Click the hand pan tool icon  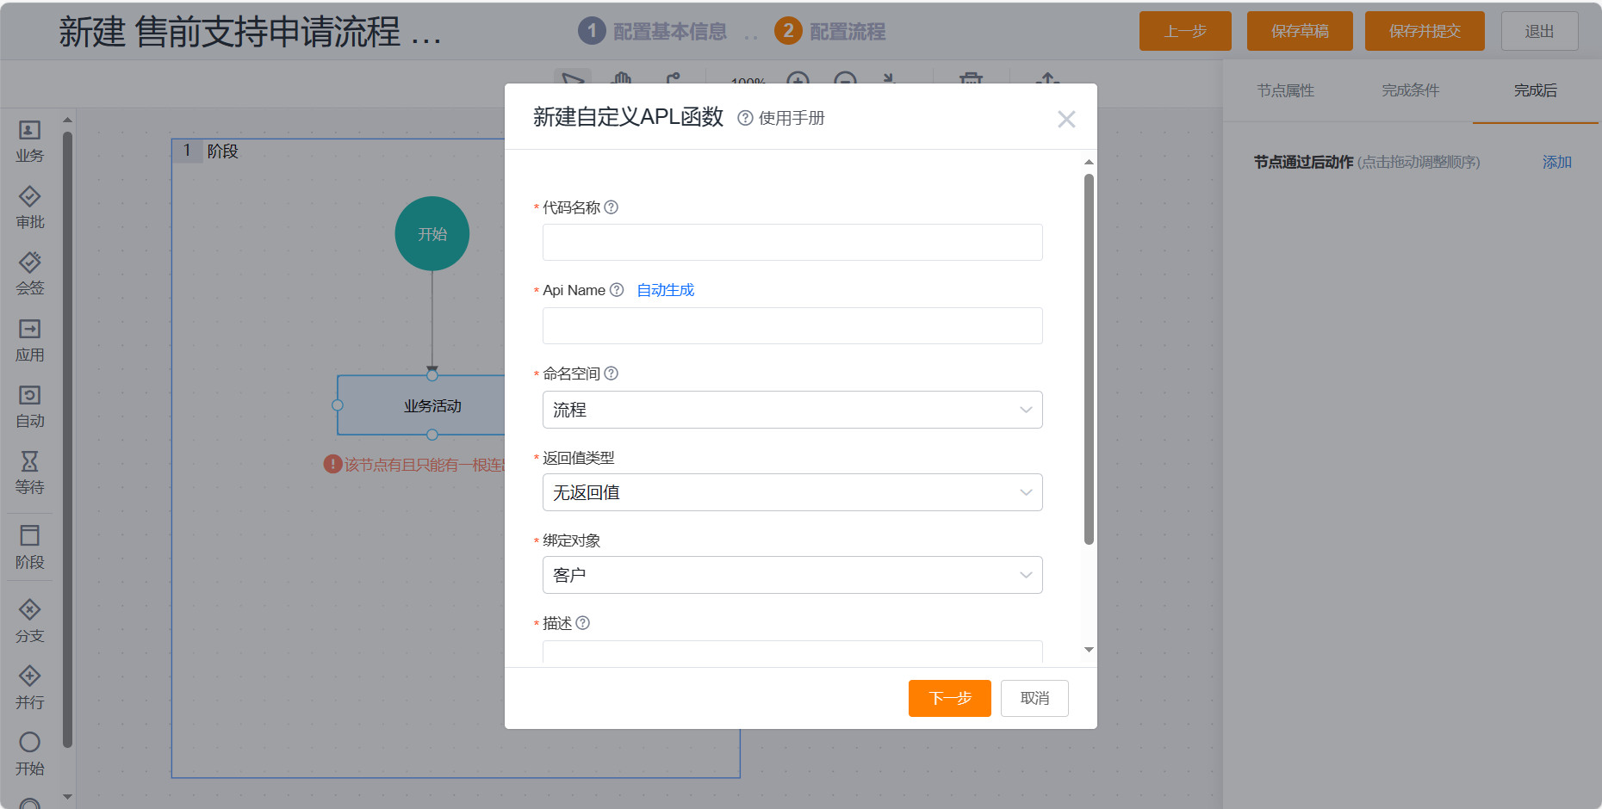(621, 79)
